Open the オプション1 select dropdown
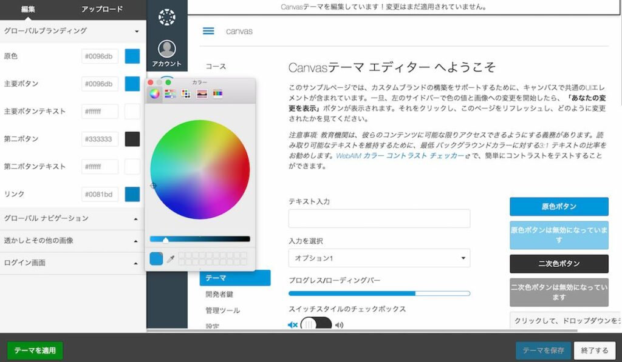The width and height of the screenshot is (622, 362). pos(379,258)
